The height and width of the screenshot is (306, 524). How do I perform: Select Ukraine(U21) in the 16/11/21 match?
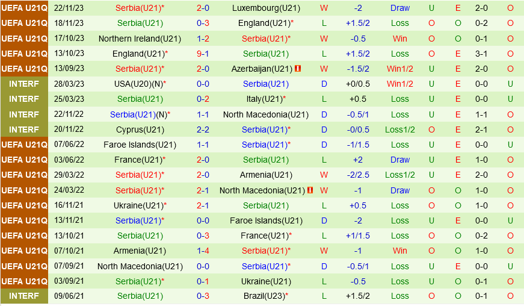(x=139, y=205)
